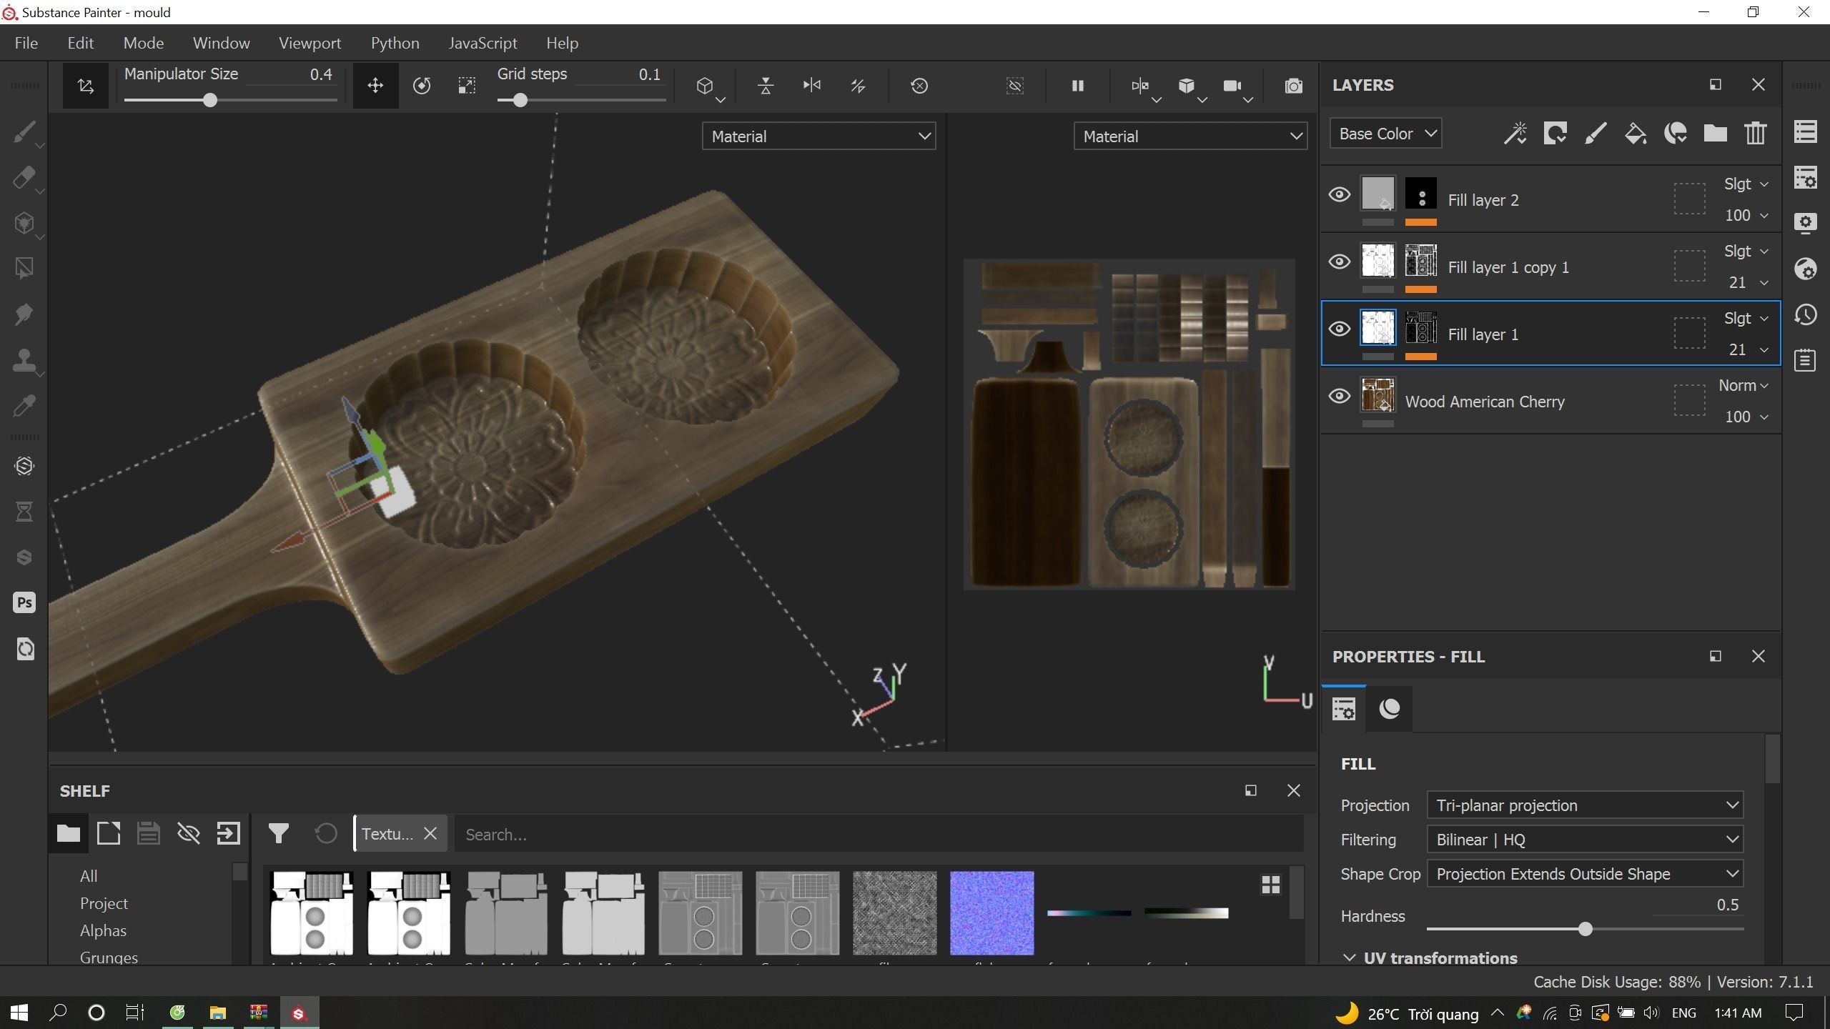Select the blue normal map thumbnail
Image resolution: width=1830 pixels, height=1029 pixels.
(991, 913)
